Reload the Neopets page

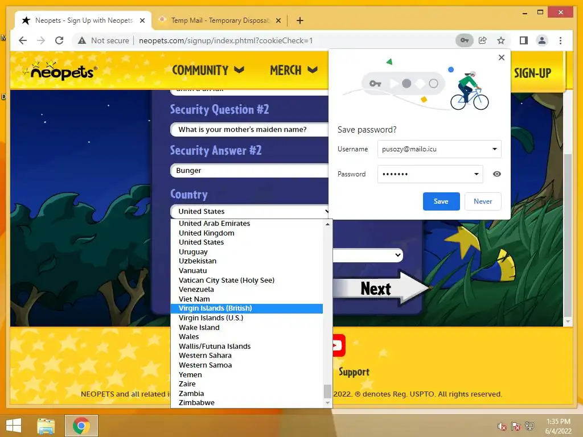pyautogui.click(x=59, y=40)
